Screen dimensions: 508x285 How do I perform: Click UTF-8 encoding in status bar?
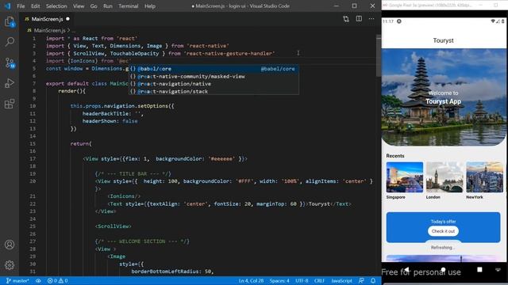click(x=302, y=281)
